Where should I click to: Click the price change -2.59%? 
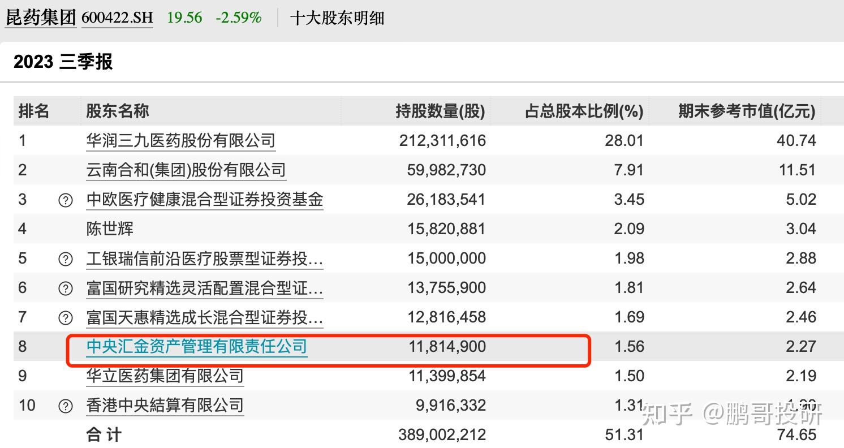click(239, 18)
